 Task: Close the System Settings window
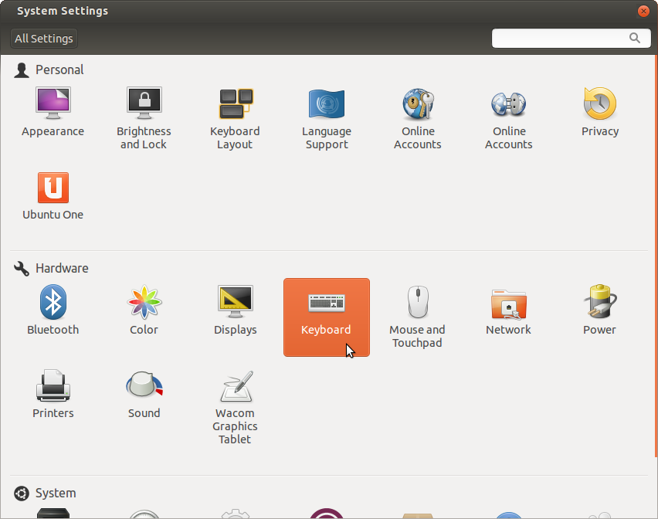(643, 12)
